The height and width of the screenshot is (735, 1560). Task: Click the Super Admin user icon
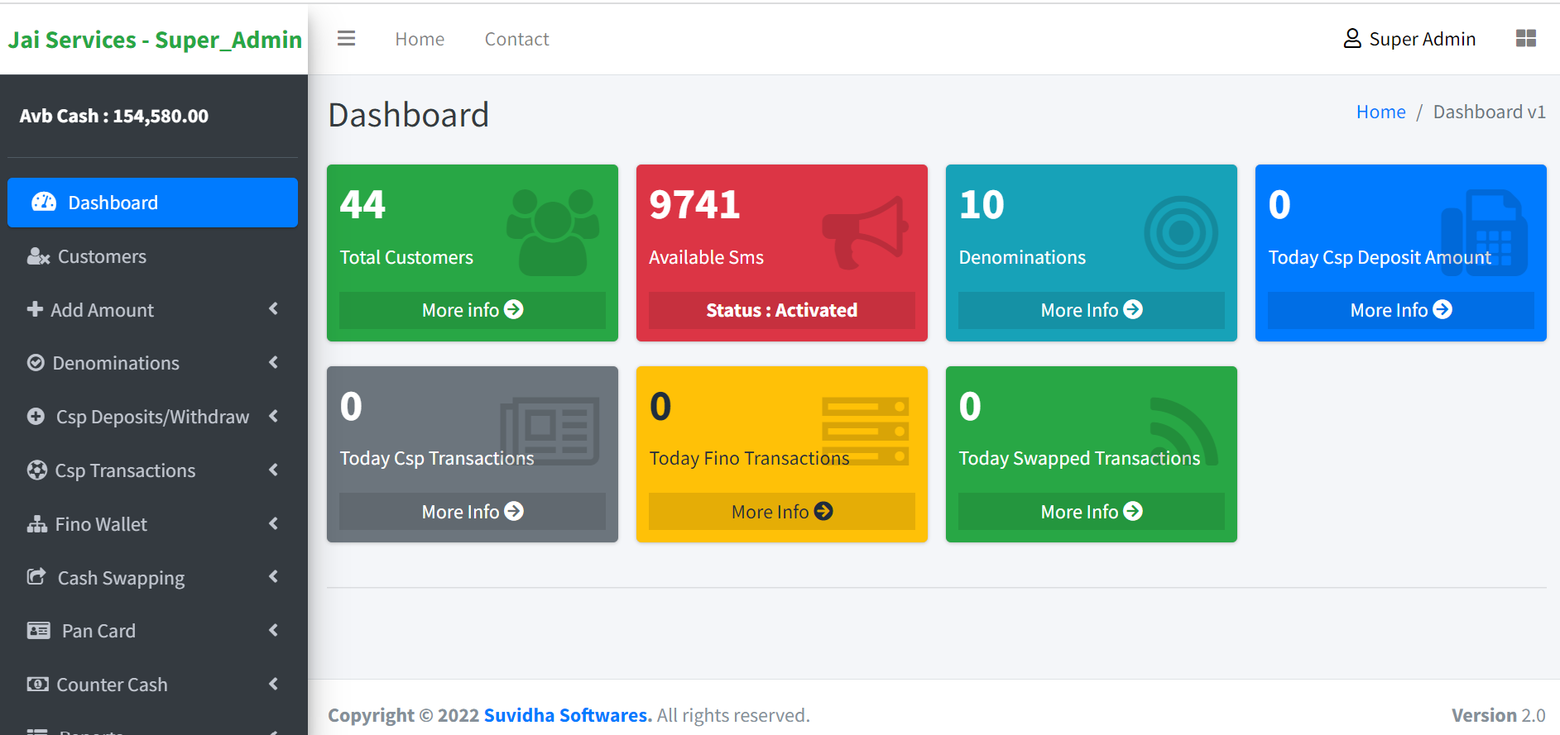[x=1351, y=39]
